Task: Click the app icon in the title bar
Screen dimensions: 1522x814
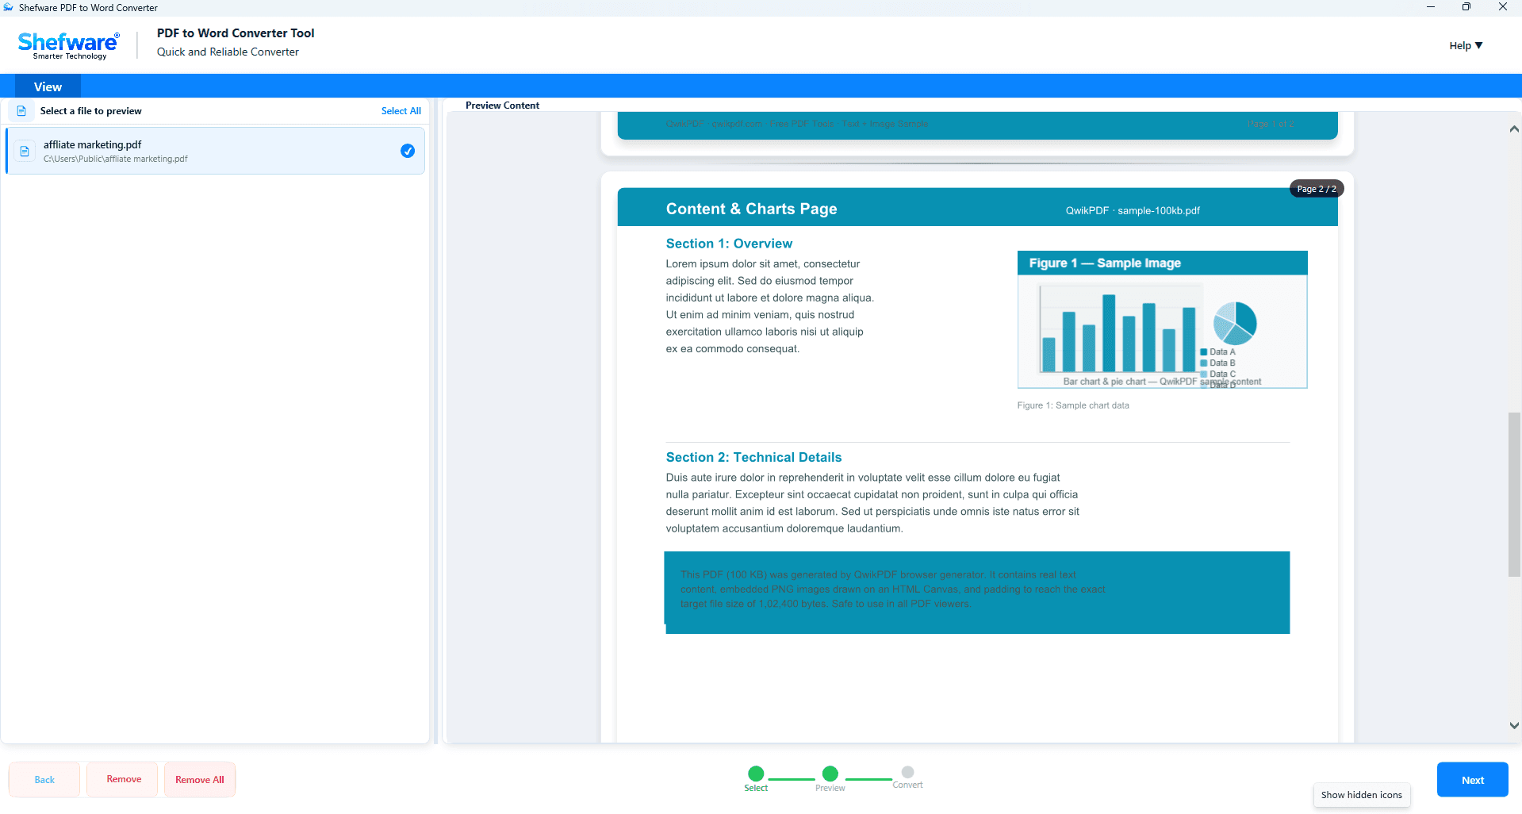Action: click(9, 7)
